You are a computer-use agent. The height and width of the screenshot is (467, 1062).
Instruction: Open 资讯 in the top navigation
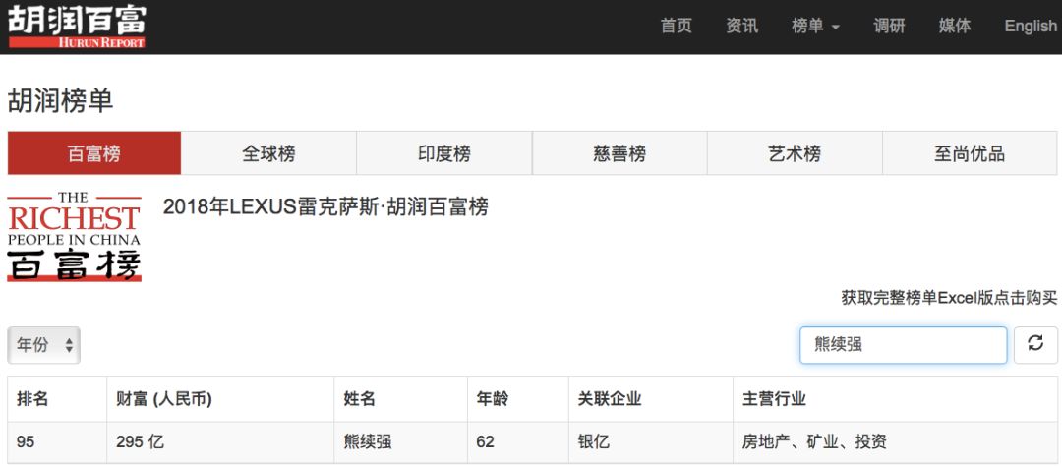[742, 27]
